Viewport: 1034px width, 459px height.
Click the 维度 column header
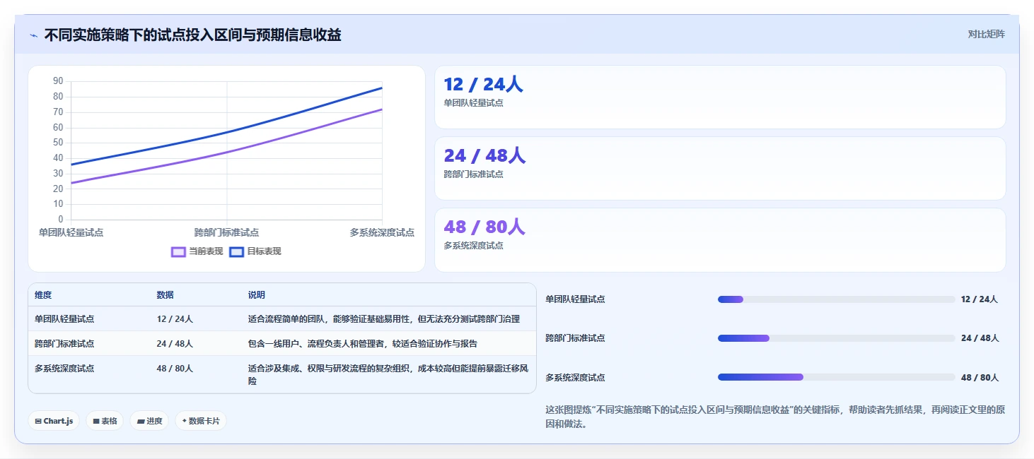tap(43, 295)
